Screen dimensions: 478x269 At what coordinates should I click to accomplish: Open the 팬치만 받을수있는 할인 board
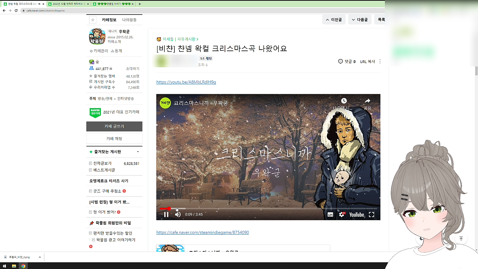pos(113,233)
